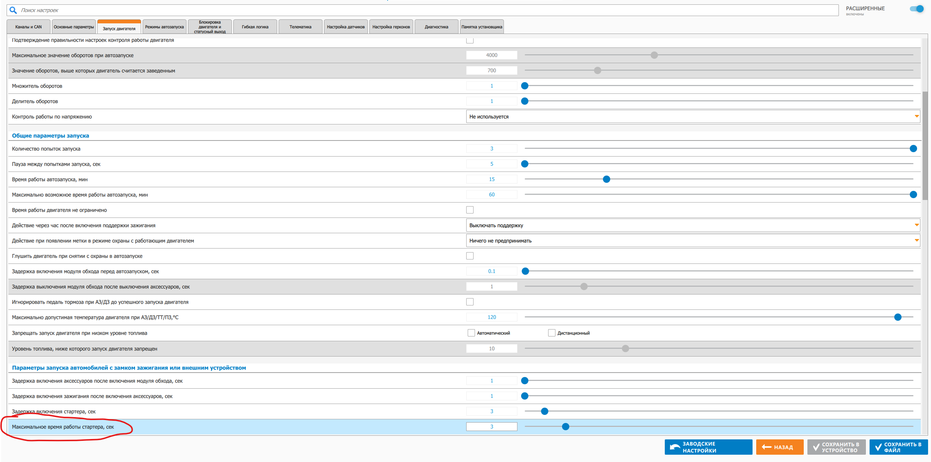Click the checkmark icon on Сохранить в устройство

pyautogui.click(x=816, y=447)
